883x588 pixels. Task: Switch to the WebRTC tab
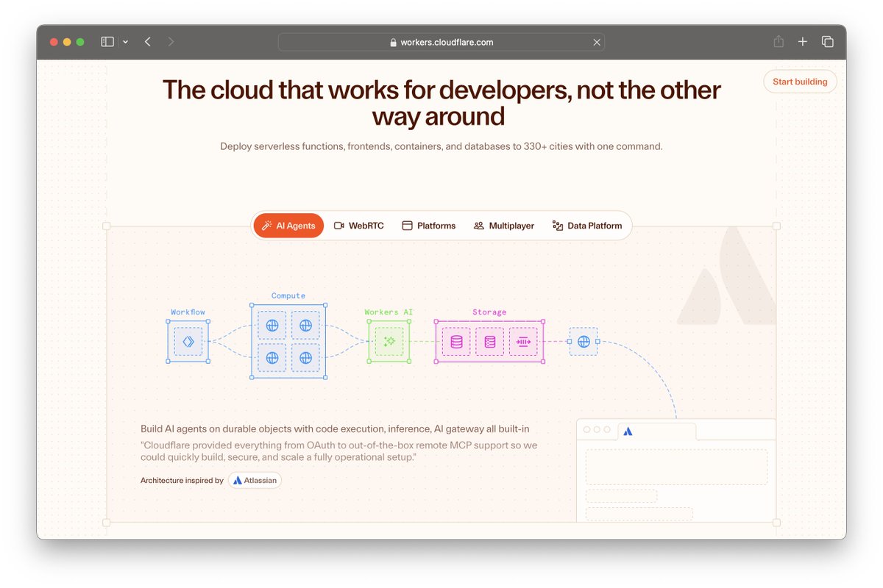[359, 226]
